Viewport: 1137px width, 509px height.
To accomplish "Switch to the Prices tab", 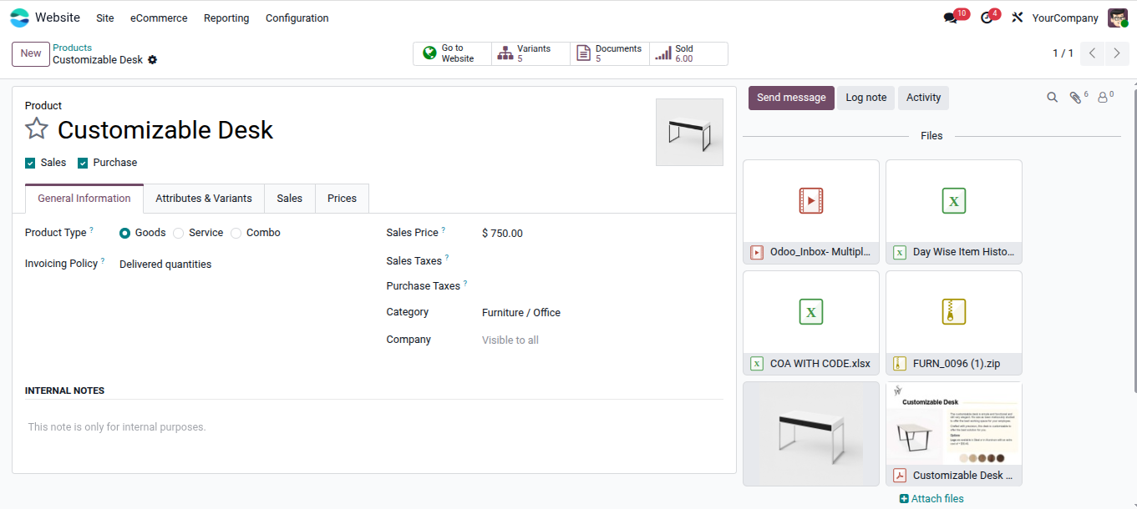I will [342, 199].
